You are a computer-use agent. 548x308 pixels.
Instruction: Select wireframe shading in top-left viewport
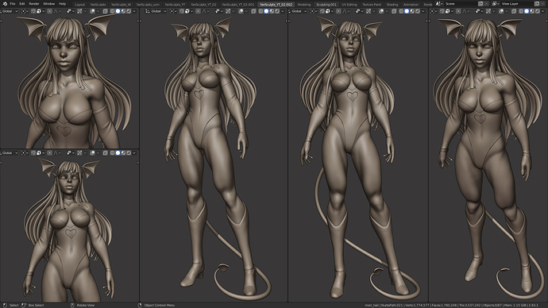coord(112,11)
